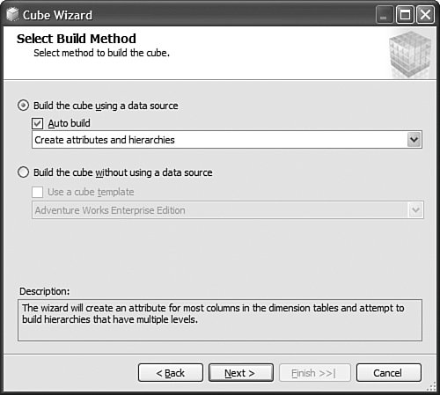Proceed with the Next button

click(241, 373)
